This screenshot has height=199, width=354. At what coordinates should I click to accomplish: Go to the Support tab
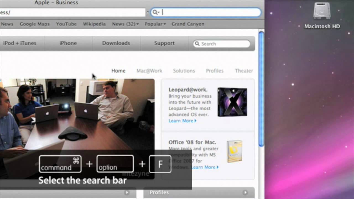pos(164,43)
